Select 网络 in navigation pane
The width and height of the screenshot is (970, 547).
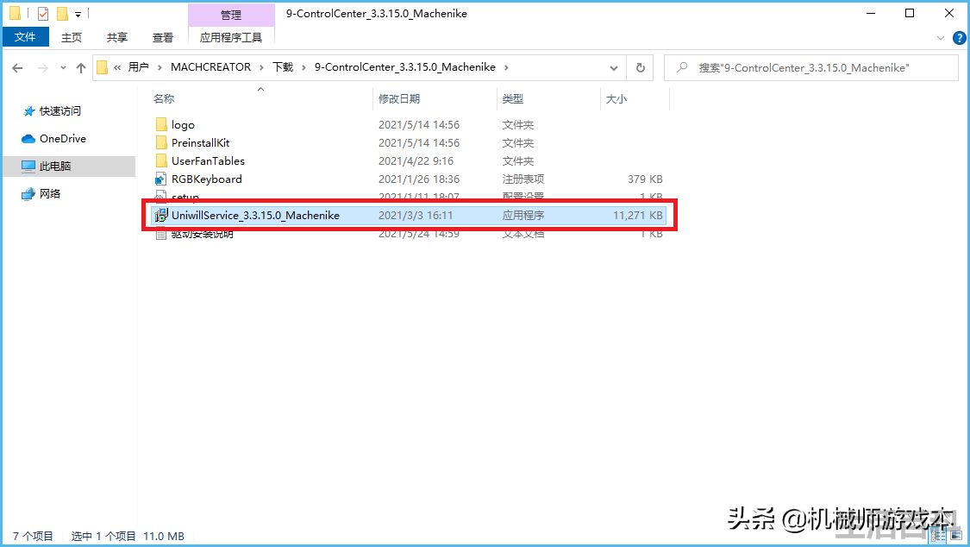tap(50, 193)
